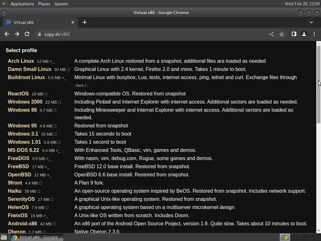Image resolution: width=321 pixels, height=241 pixels.
Task: Reload the copy.sh page
Action: click(27, 34)
